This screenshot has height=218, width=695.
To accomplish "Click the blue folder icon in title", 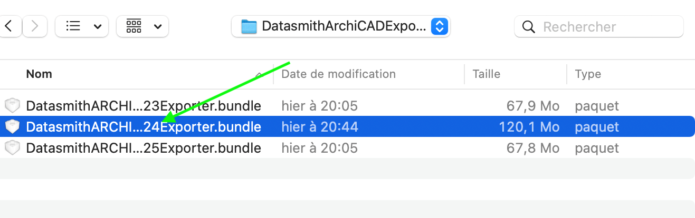I will [249, 26].
